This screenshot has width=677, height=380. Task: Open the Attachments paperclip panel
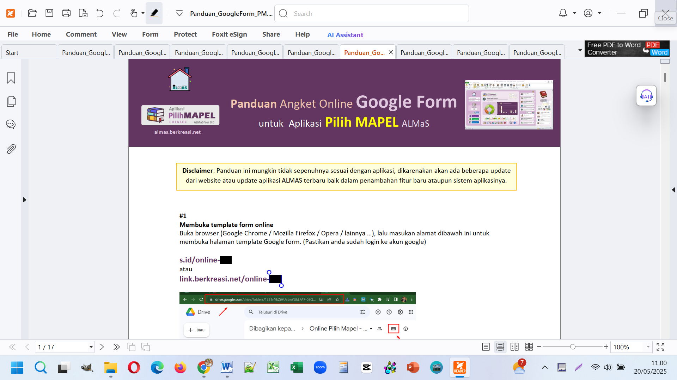[x=11, y=149]
